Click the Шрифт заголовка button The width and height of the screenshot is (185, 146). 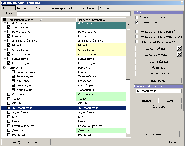point(156,55)
